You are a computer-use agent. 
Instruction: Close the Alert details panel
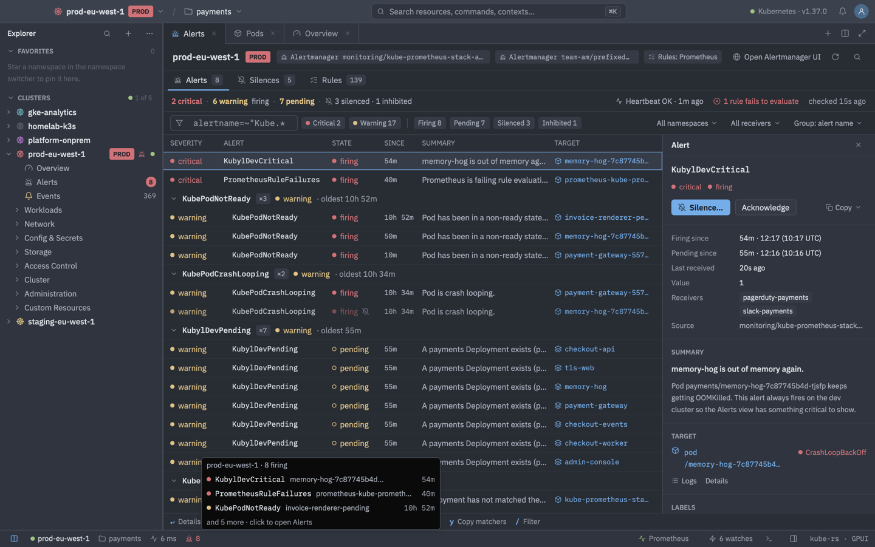click(858, 145)
